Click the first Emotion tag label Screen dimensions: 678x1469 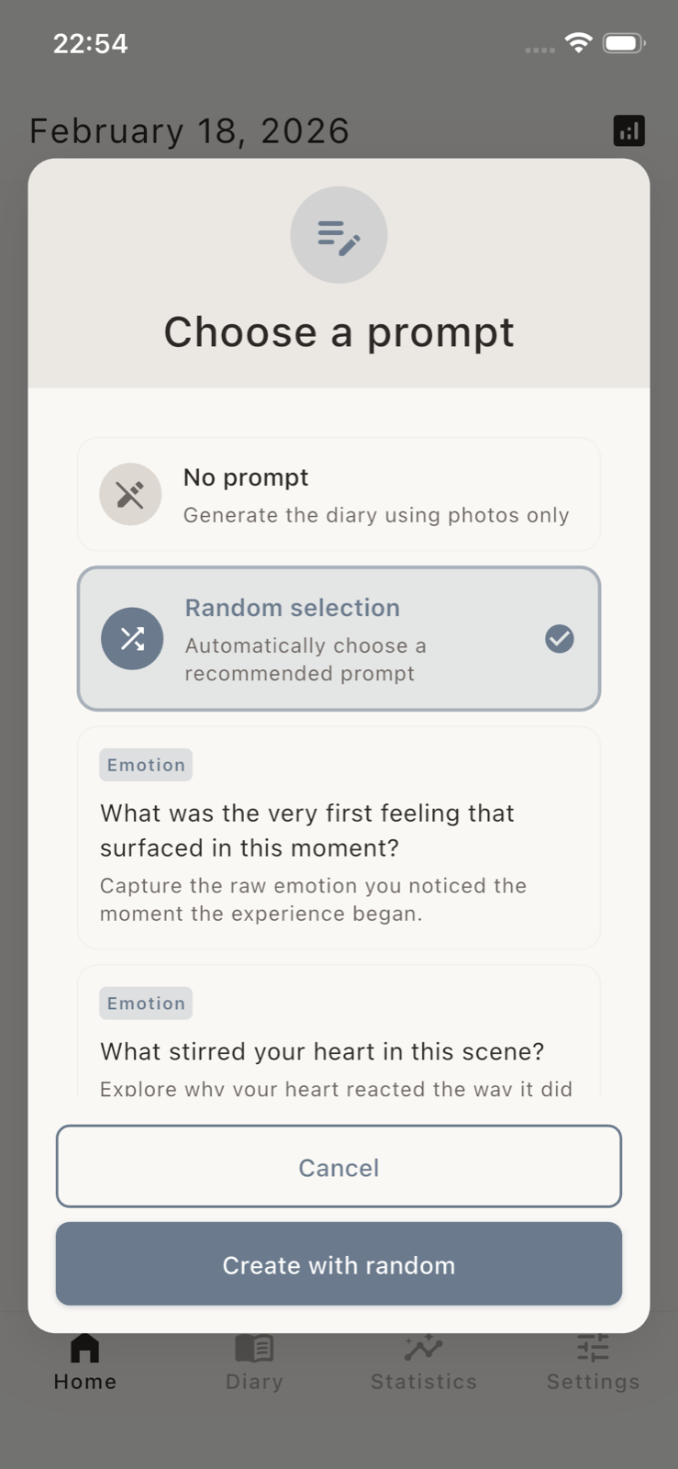pos(145,764)
